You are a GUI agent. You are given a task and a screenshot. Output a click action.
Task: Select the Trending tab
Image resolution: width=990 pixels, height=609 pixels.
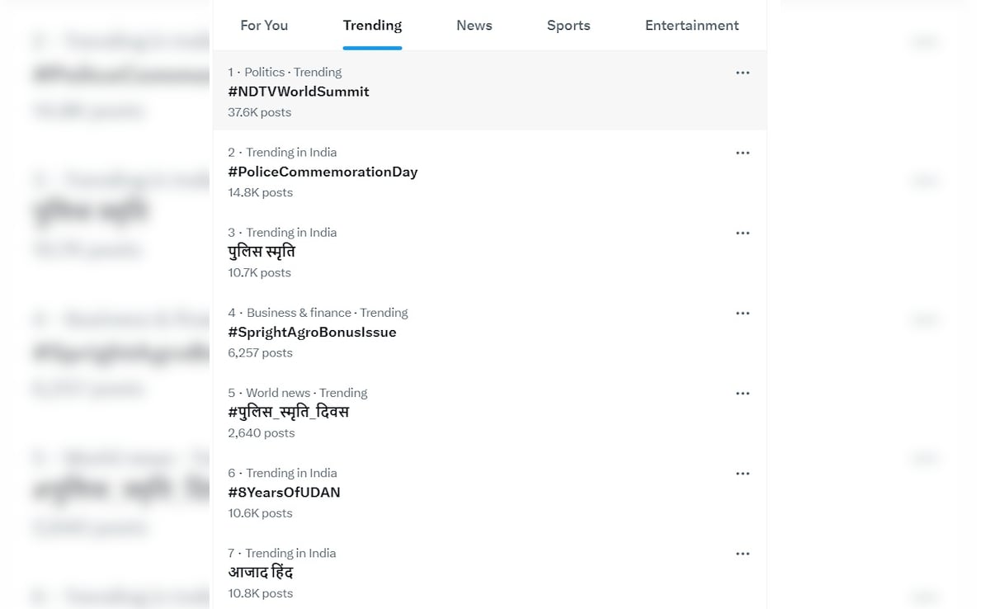pyautogui.click(x=372, y=26)
